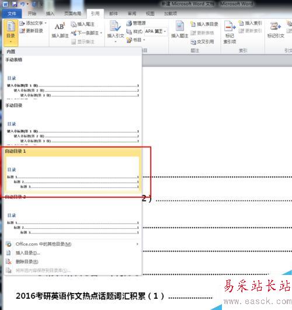
Task: Click the 插入引文 icon
Action: pyautogui.click(x=115, y=26)
